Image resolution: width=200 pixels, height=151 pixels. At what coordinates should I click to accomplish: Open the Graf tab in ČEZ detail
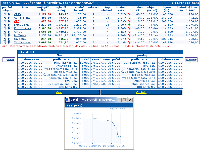pyautogui.click(x=59, y=92)
